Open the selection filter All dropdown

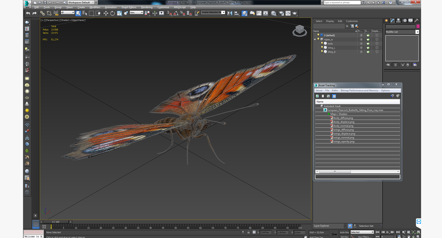point(67,12)
